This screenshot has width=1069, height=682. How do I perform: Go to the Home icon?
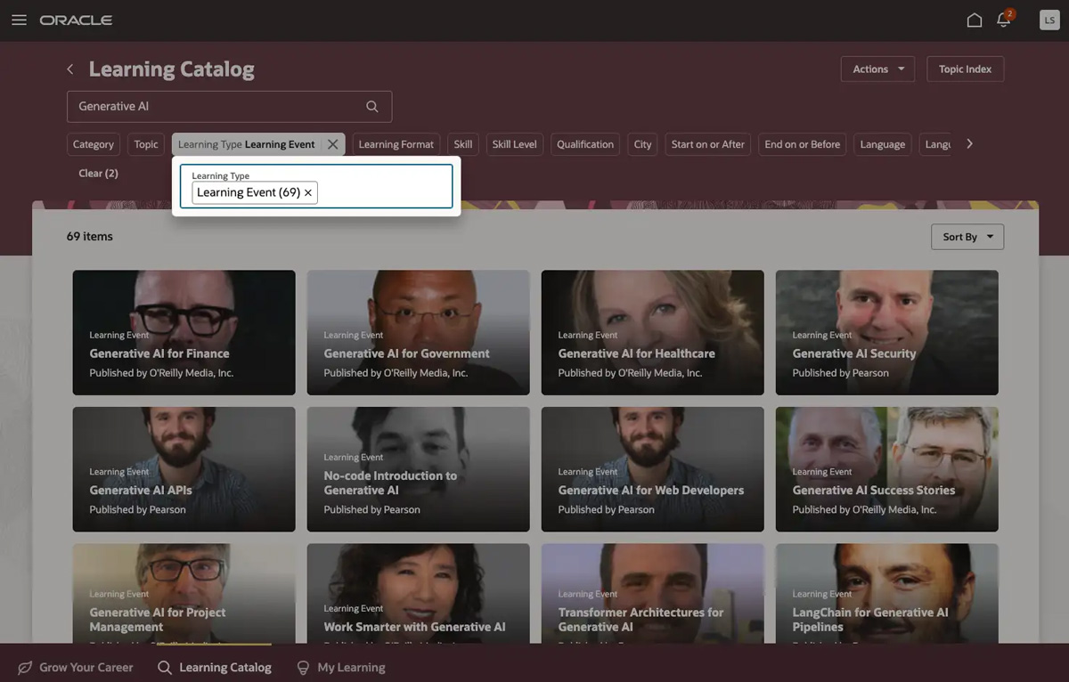pyautogui.click(x=975, y=20)
